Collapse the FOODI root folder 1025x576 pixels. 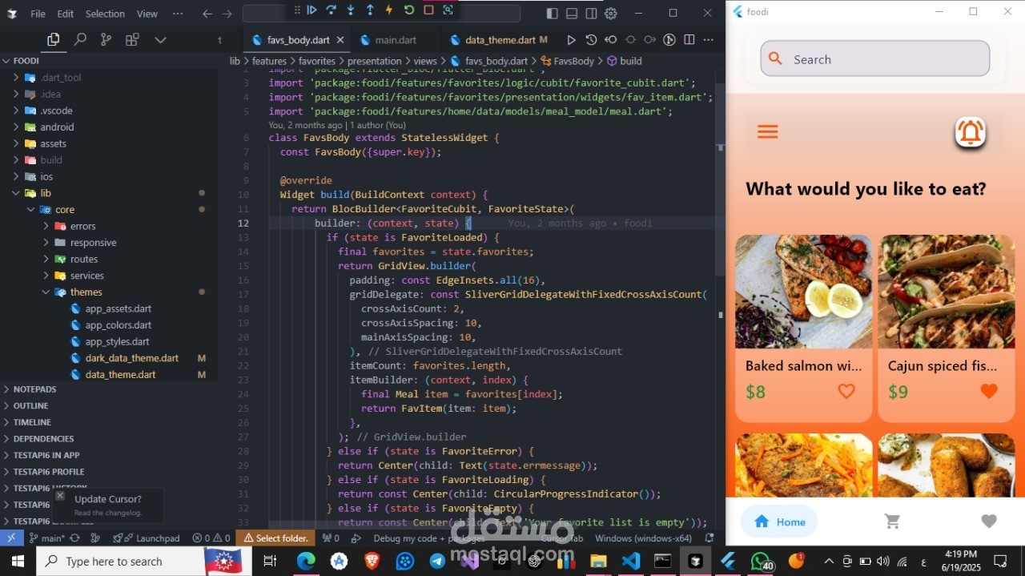[x=24, y=61]
